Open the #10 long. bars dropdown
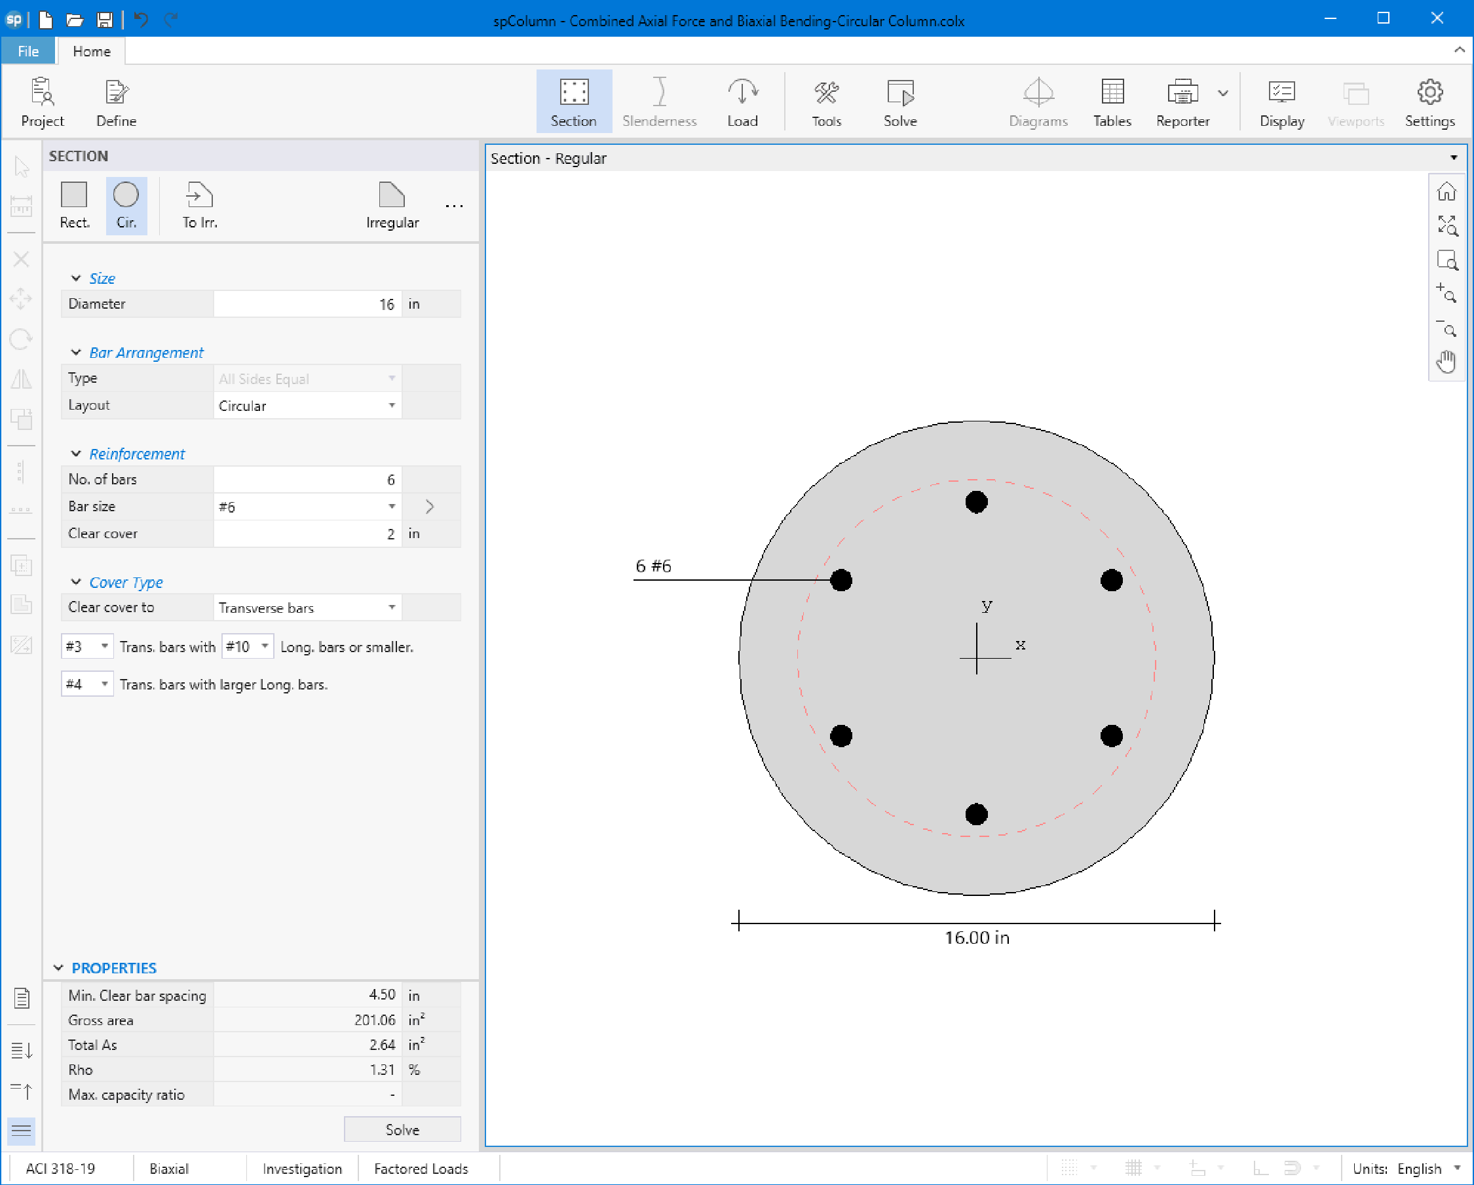Viewport: 1474px width, 1185px height. pyautogui.click(x=248, y=646)
